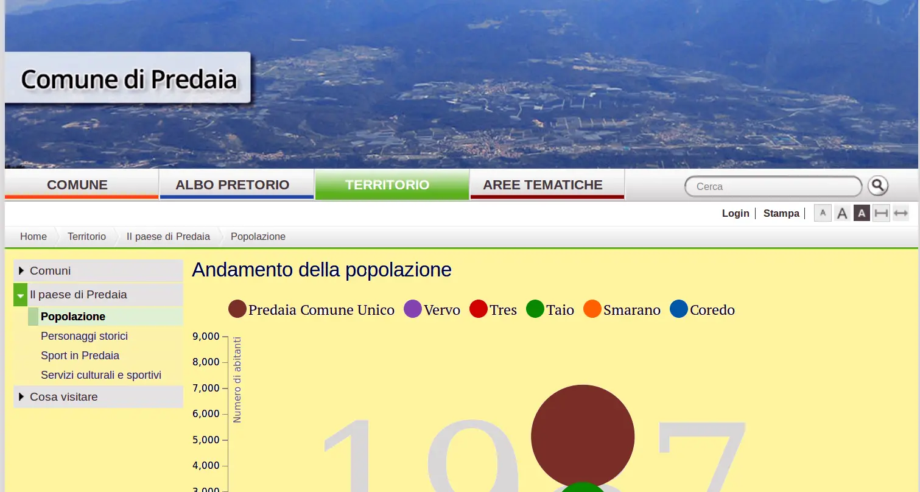Select the large font size icon

(842, 213)
